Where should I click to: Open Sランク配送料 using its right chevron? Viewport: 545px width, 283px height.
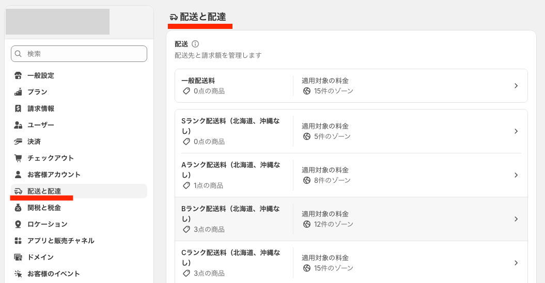tap(516, 131)
